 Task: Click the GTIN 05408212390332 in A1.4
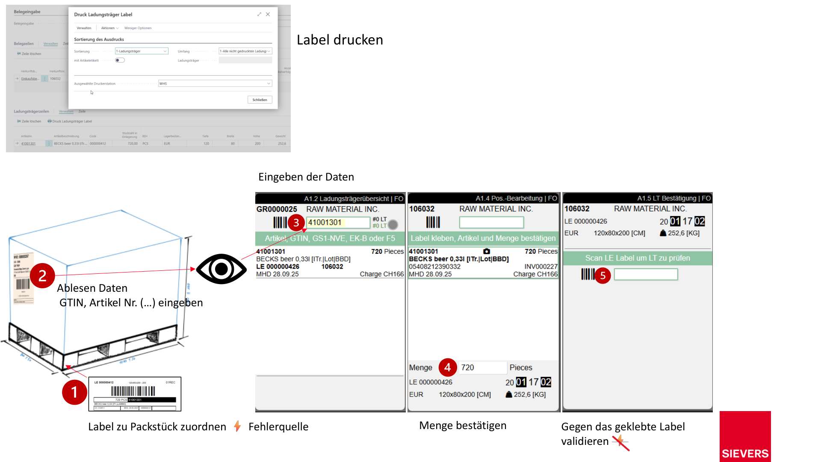coord(434,267)
